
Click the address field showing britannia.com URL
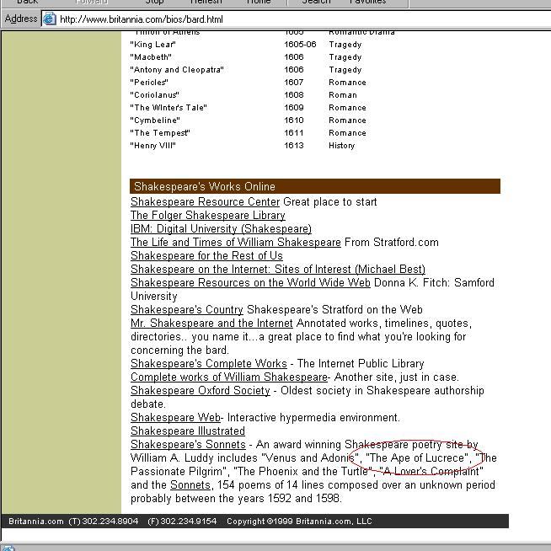(x=296, y=19)
